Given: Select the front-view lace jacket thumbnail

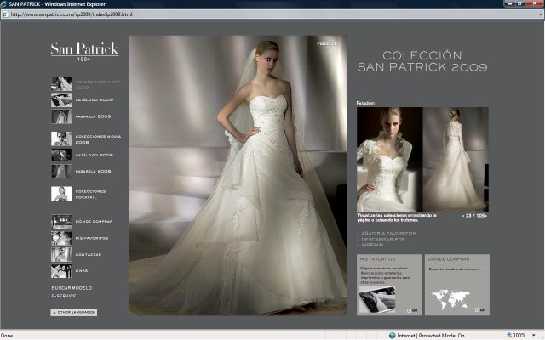Looking at the screenshot, I should [389, 159].
